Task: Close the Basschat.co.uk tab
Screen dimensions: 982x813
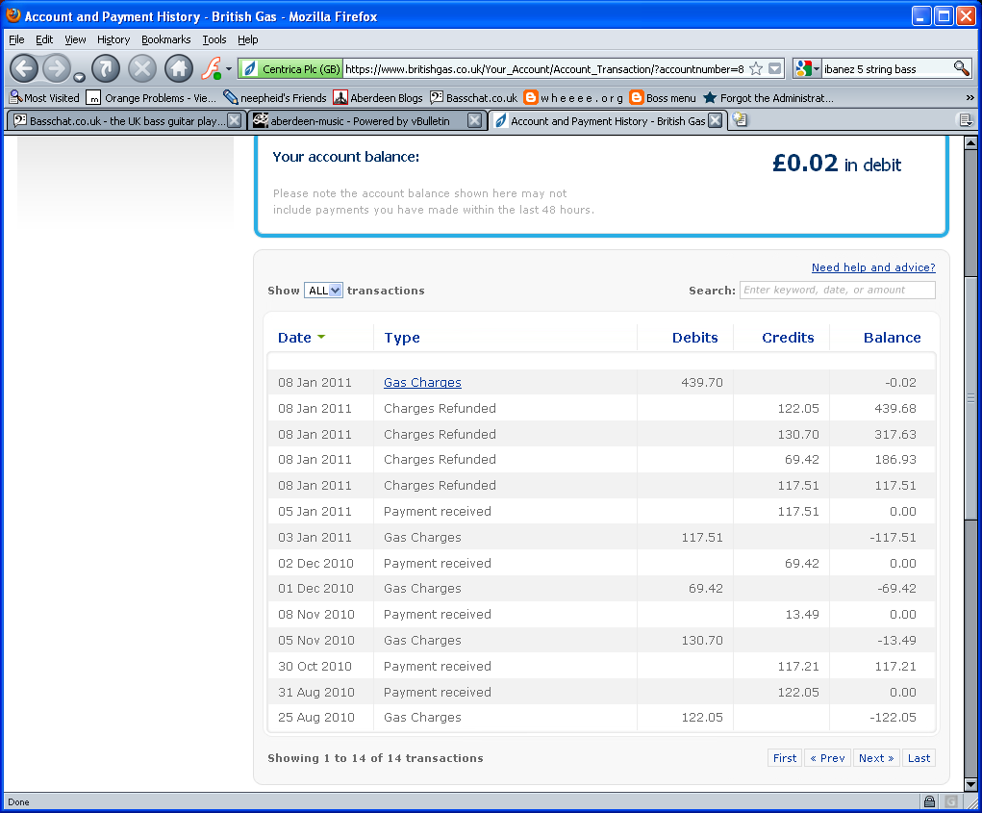Action: [235, 120]
